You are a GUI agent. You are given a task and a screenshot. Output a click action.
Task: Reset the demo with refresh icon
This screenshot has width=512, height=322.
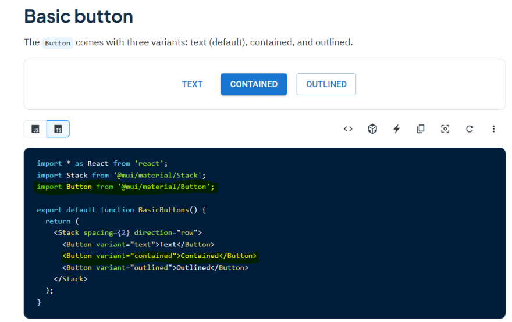click(470, 129)
